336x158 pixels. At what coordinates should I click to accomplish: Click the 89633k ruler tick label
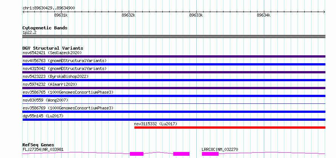(x=196, y=15)
